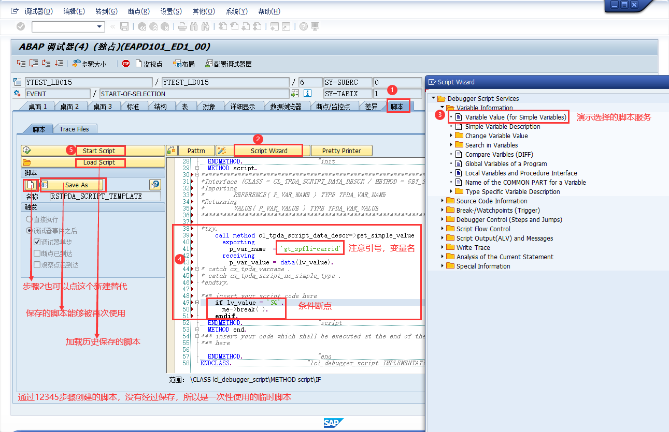Click the 步骤大小 step size button
Image resolution: width=669 pixels, height=432 pixels.
point(90,64)
